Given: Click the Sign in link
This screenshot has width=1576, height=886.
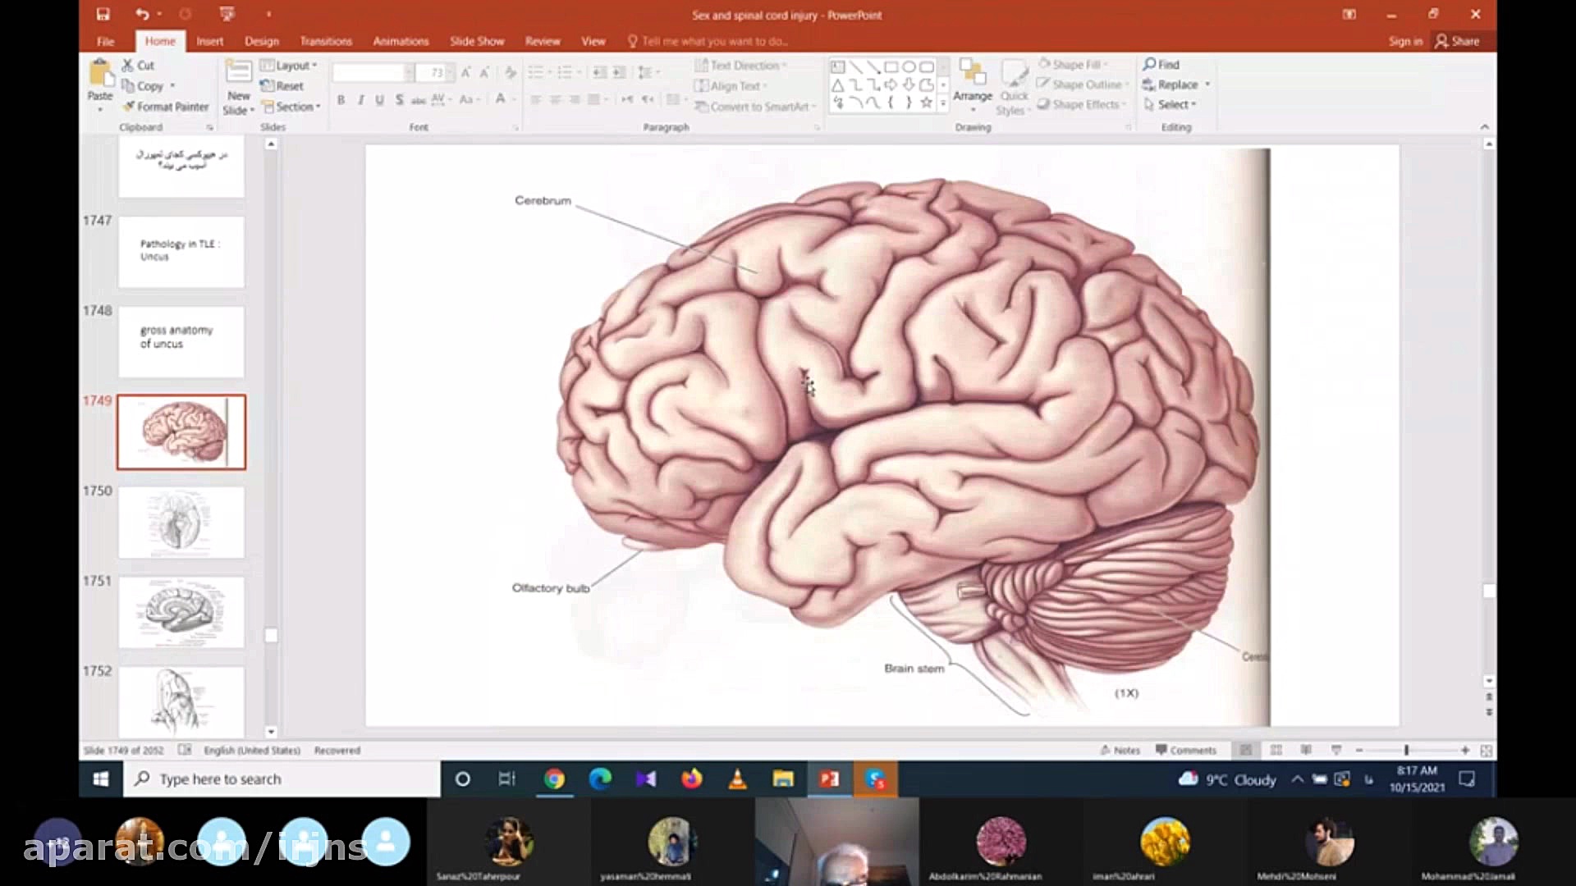Looking at the screenshot, I should [1405, 41].
